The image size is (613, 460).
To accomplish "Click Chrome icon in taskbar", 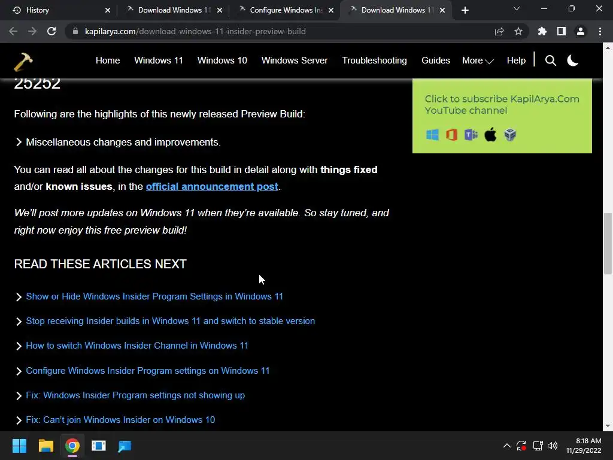I will [x=72, y=446].
